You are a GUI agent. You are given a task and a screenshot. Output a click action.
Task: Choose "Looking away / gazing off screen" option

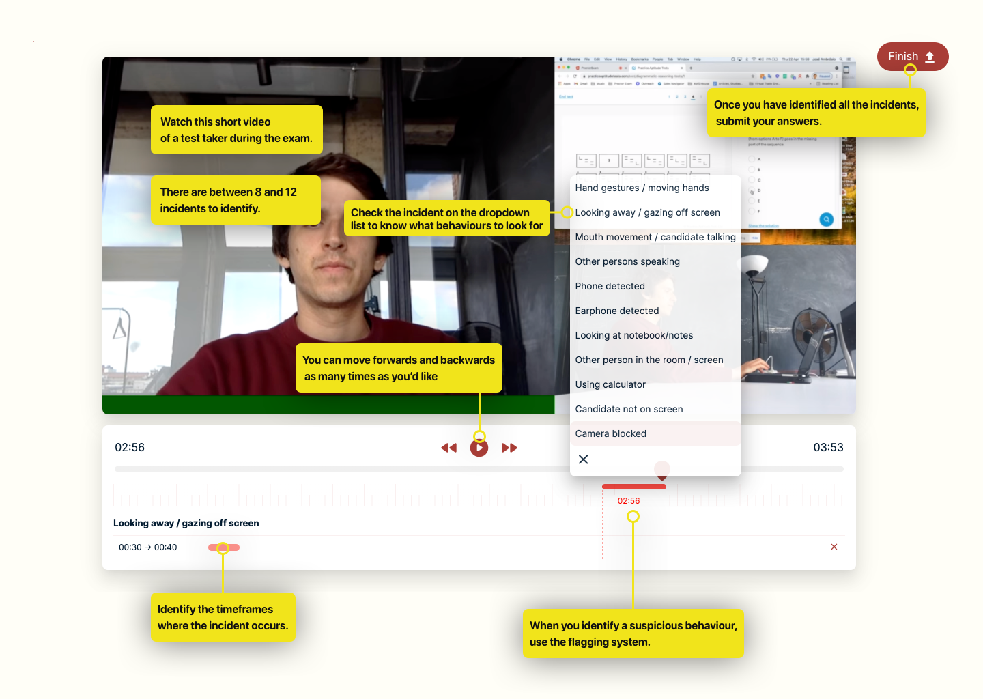click(647, 212)
